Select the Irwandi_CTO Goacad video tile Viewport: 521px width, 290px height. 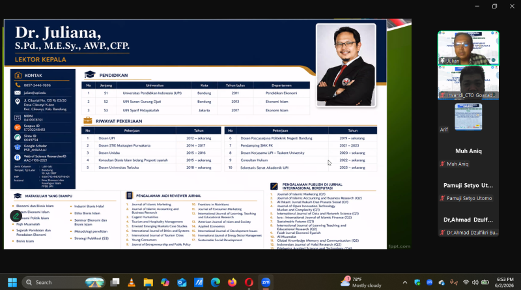point(468,82)
